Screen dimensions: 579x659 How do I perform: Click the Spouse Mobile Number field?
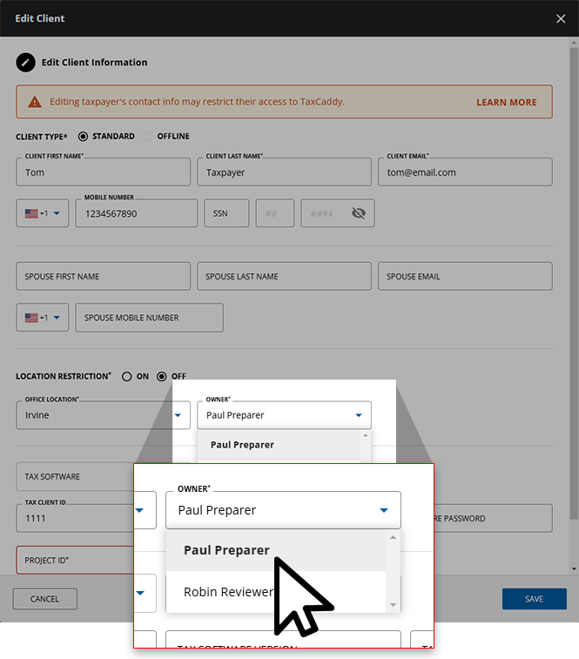click(149, 317)
